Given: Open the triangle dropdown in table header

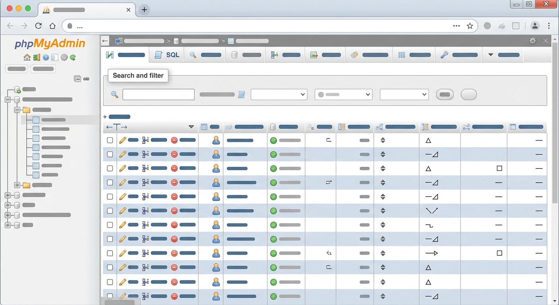Looking at the screenshot, I should (191, 127).
